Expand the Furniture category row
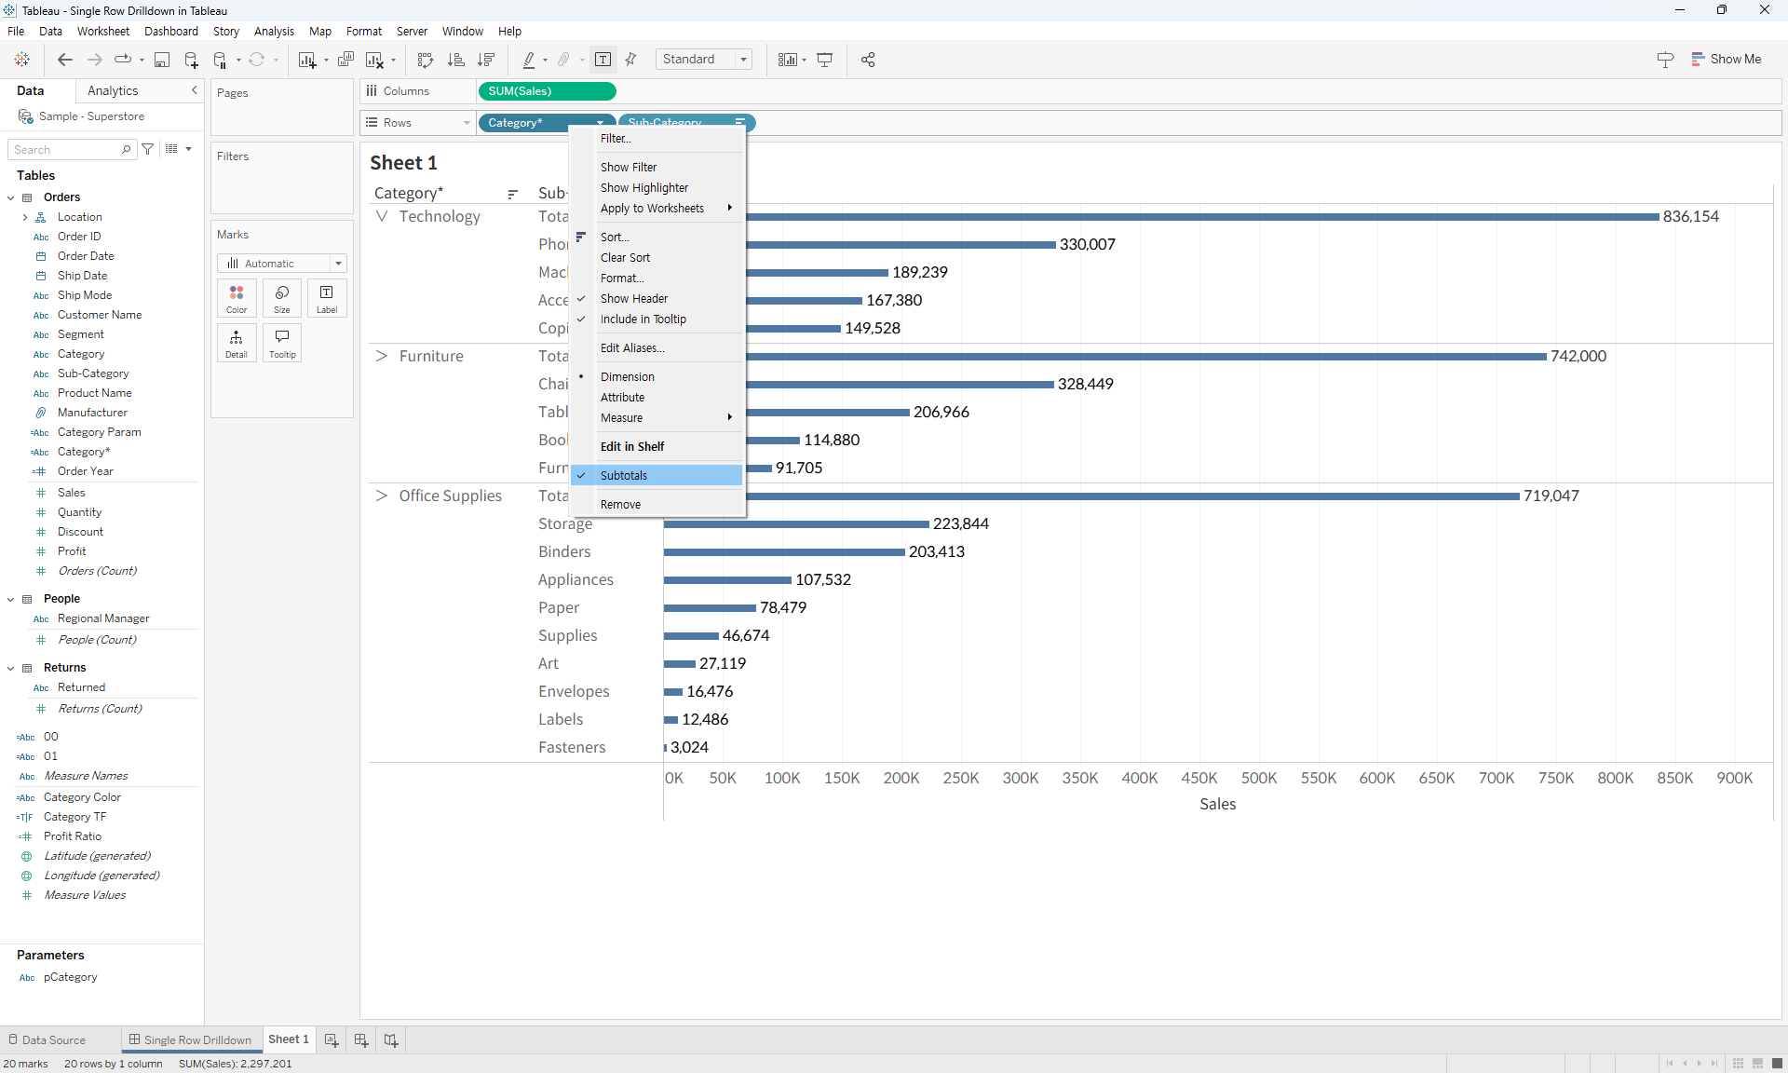1788x1073 pixels. point(381,355)
